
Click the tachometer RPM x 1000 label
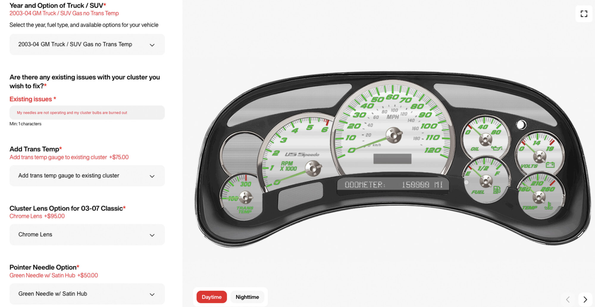click(288, 166)
